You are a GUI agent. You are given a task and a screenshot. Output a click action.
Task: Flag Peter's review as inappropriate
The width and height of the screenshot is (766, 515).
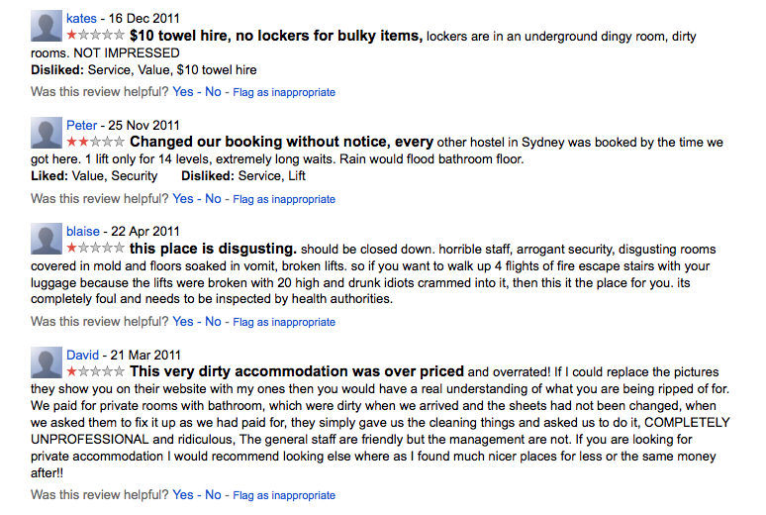284,199
